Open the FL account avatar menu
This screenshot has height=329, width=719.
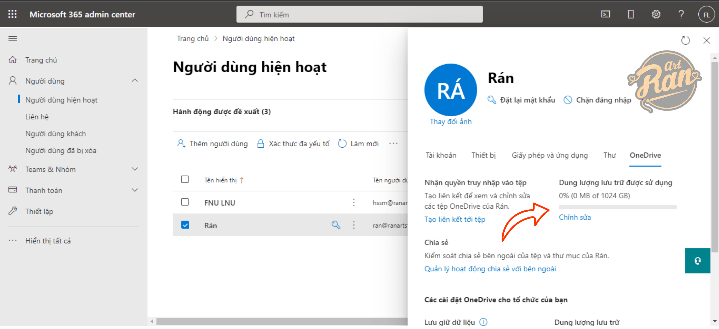point(707,14)
